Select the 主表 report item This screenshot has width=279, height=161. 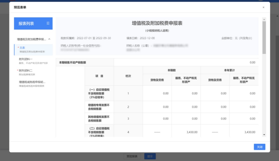[33, 50]
